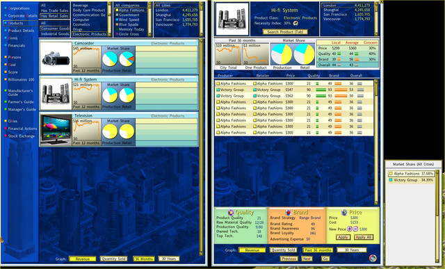Select Victory Group $547 row
This screenshot has height=269, width=445.
(294, 90)
